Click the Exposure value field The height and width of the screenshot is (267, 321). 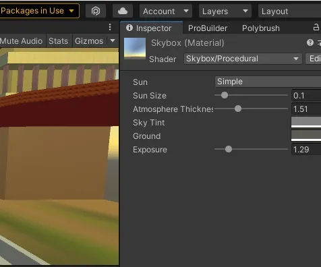click(306, 149)
